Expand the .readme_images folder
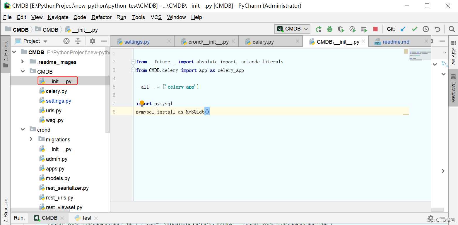458x225 pixels. click(x=23, y=62)
